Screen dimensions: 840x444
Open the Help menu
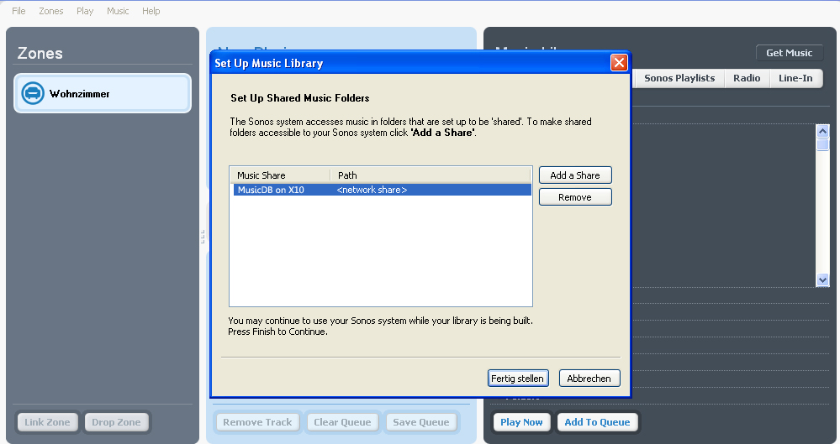click(151, 11)
